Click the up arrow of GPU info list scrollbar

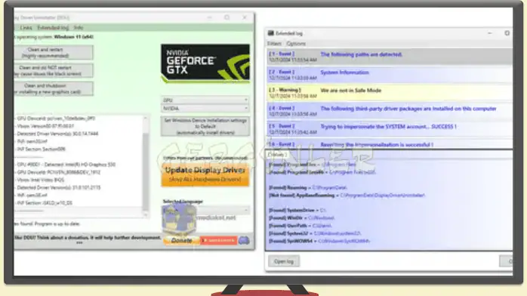pyautogui.click(x=146, y=119)
